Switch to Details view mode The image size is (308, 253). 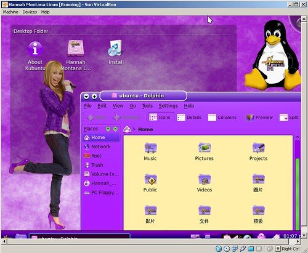tap(189, 118)
